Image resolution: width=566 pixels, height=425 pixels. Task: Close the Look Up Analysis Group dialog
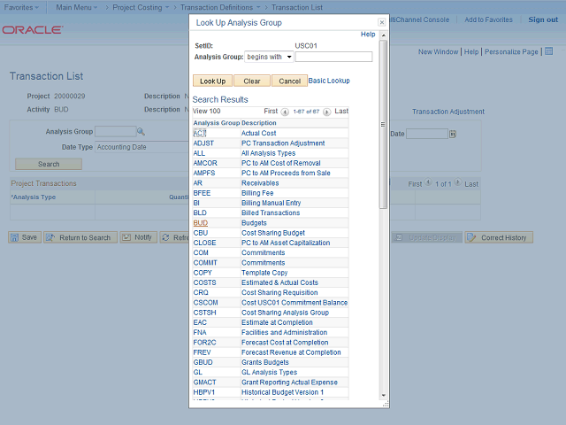382,22
